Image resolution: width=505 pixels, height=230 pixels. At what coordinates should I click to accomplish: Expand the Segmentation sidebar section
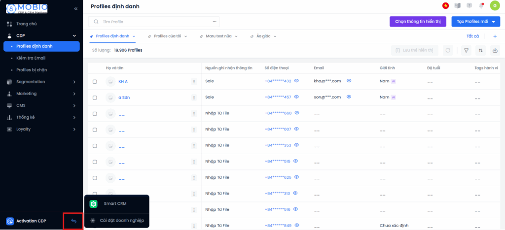pos(74,82)
